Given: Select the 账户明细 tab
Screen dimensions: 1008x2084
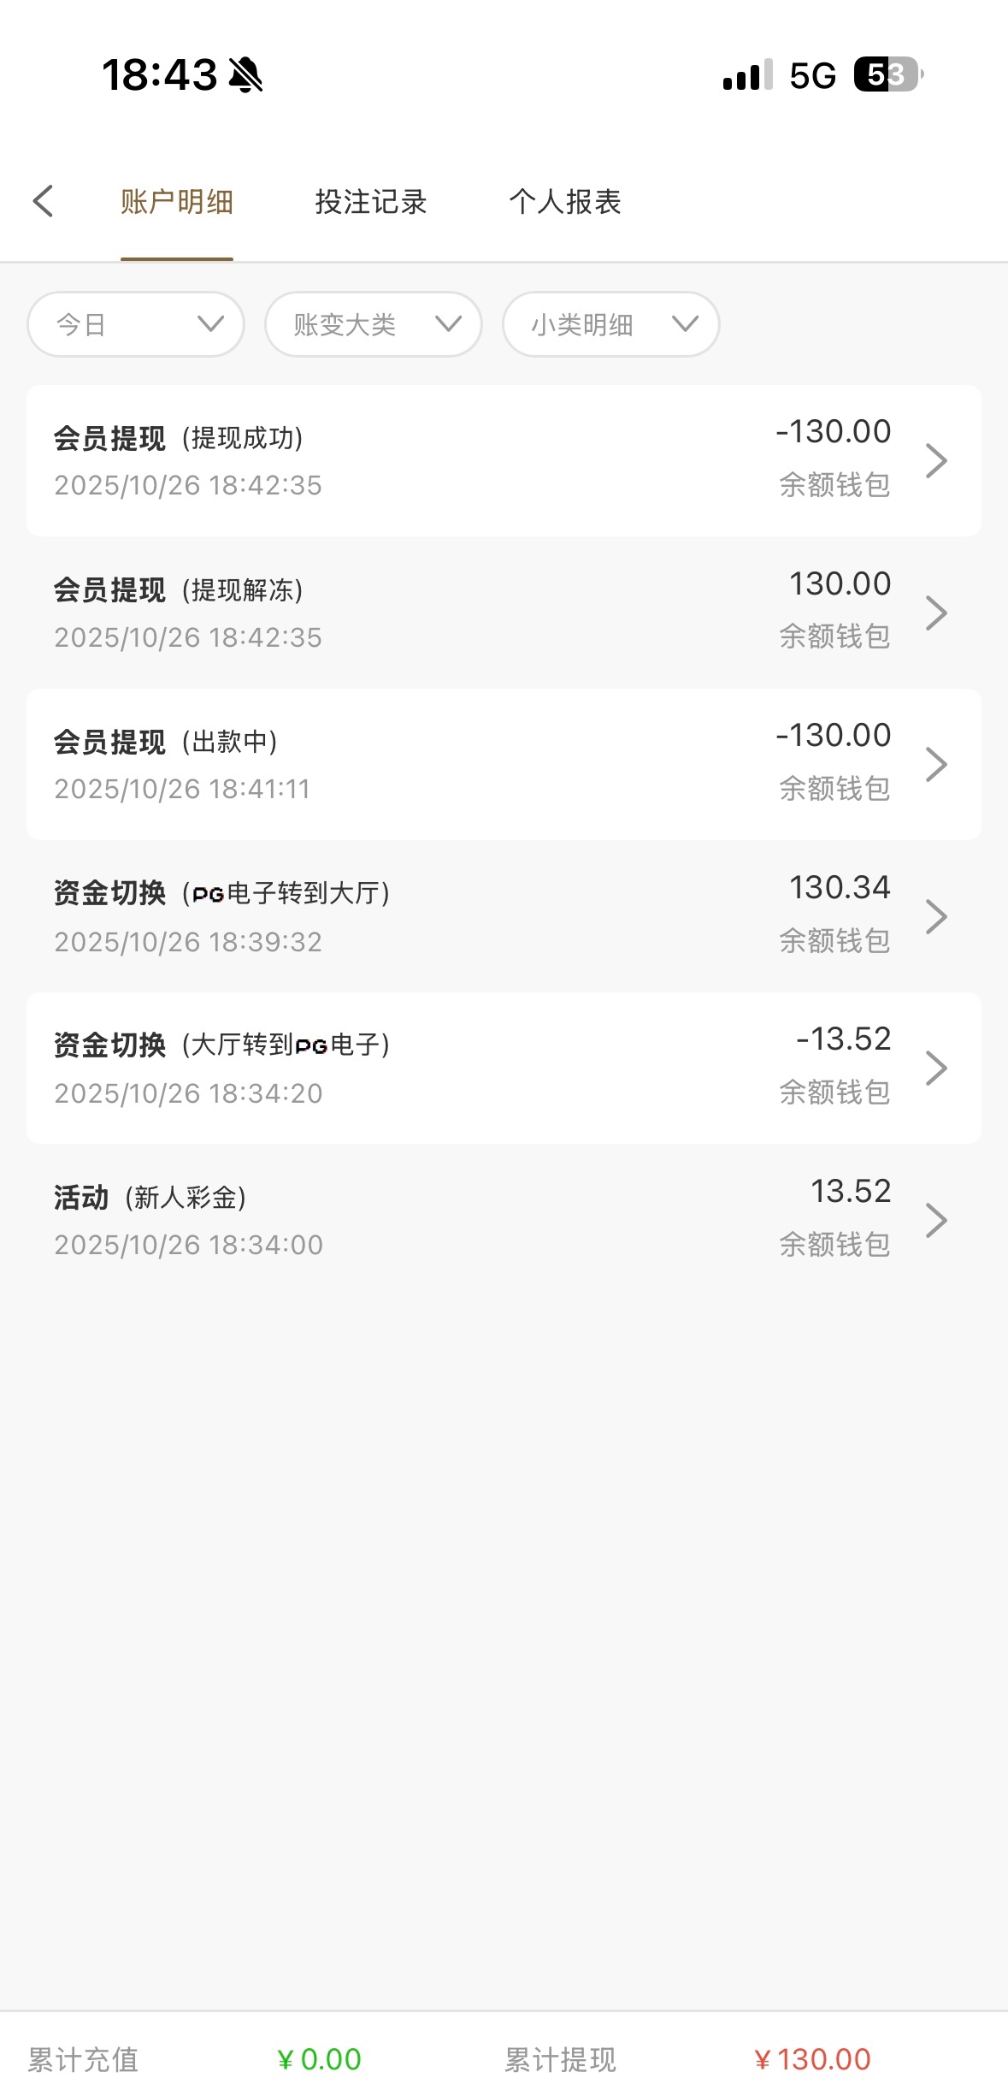Looking at the screenshot, I should click(177, 202).
